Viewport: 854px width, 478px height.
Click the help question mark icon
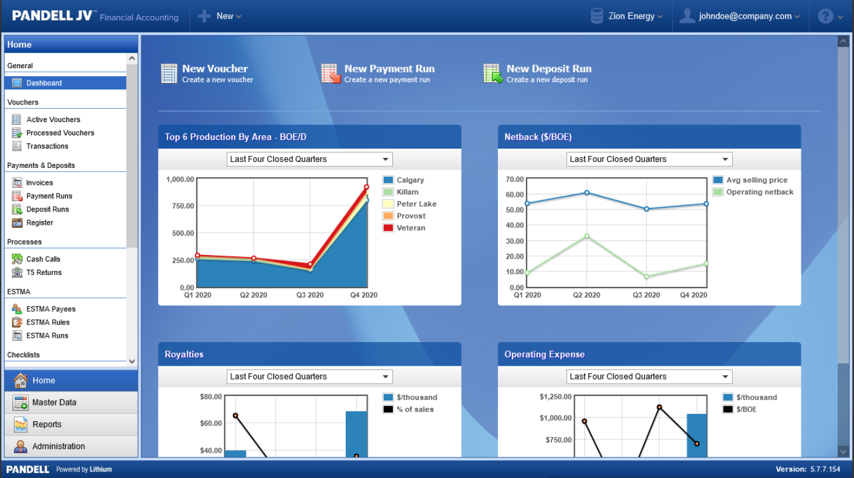tap(826, 16)
